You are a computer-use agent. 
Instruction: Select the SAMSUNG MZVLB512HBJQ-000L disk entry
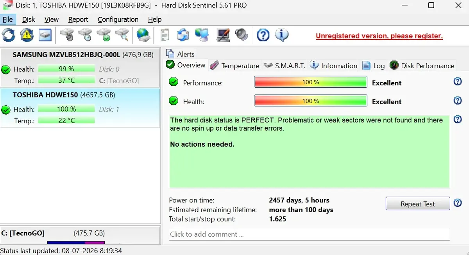click(80, 67)
